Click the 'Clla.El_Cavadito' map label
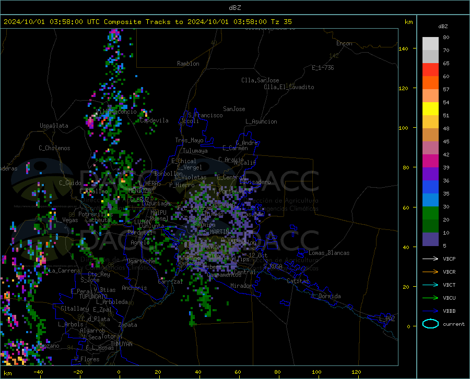Image resolution: width=470 pixels, height=379 pixels. point(289,87)
